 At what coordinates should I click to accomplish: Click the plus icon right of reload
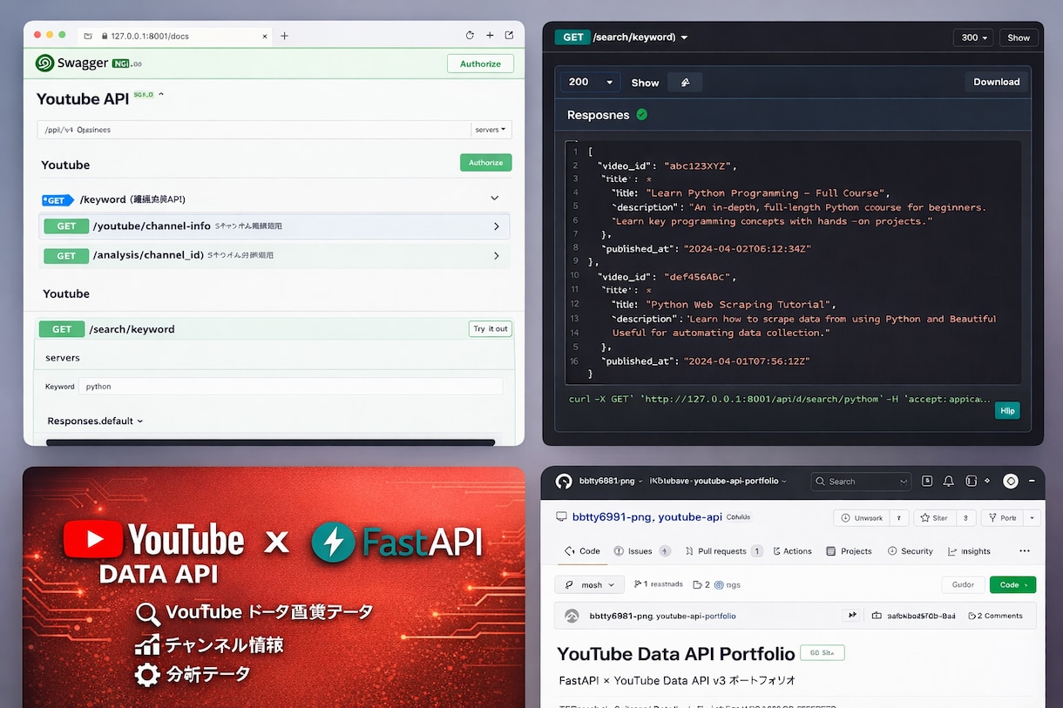[x=490, y=36]
